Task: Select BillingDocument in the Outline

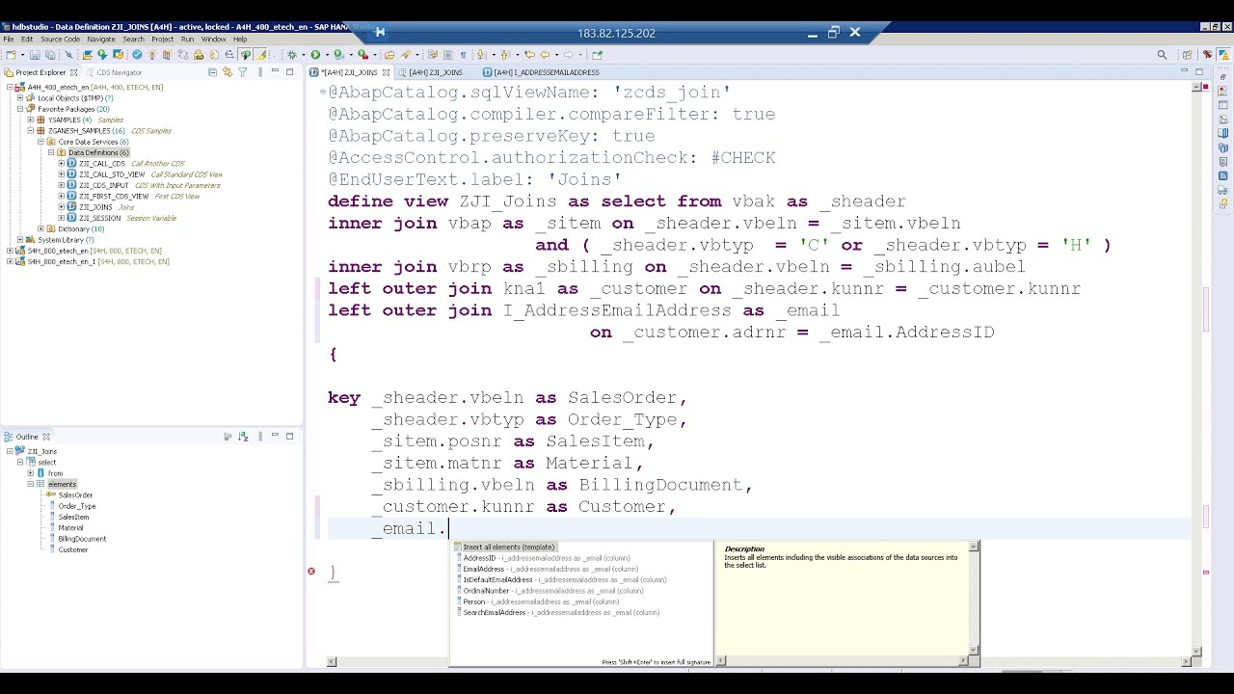Action: coord(82,539)
